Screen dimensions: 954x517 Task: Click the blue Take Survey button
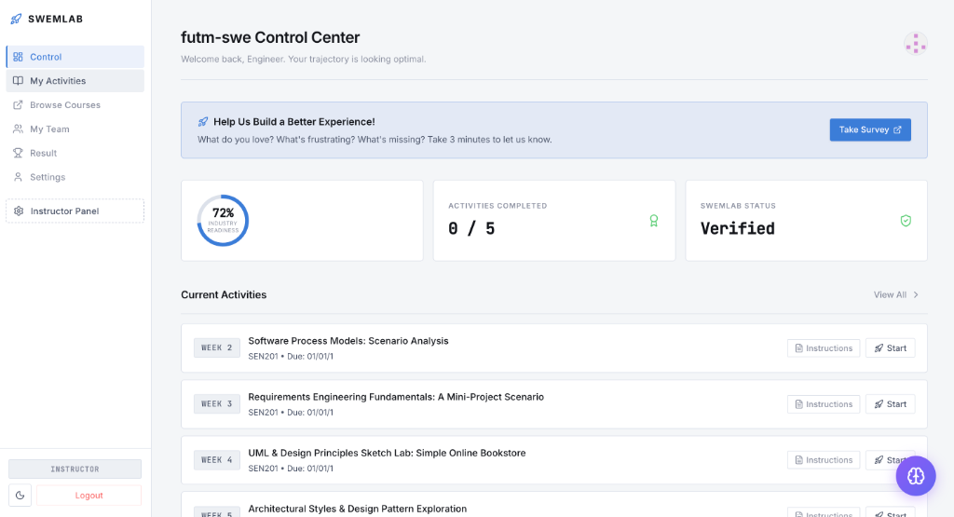pyautogui.click(x=870, y=129)
